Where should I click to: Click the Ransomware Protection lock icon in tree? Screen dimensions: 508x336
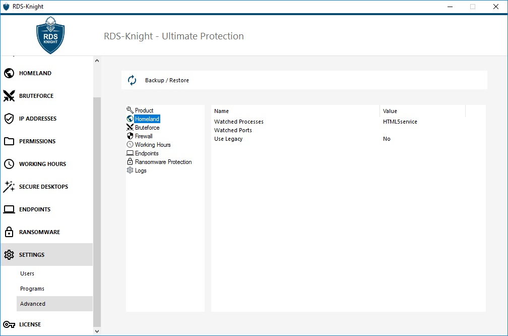(130, 161)
